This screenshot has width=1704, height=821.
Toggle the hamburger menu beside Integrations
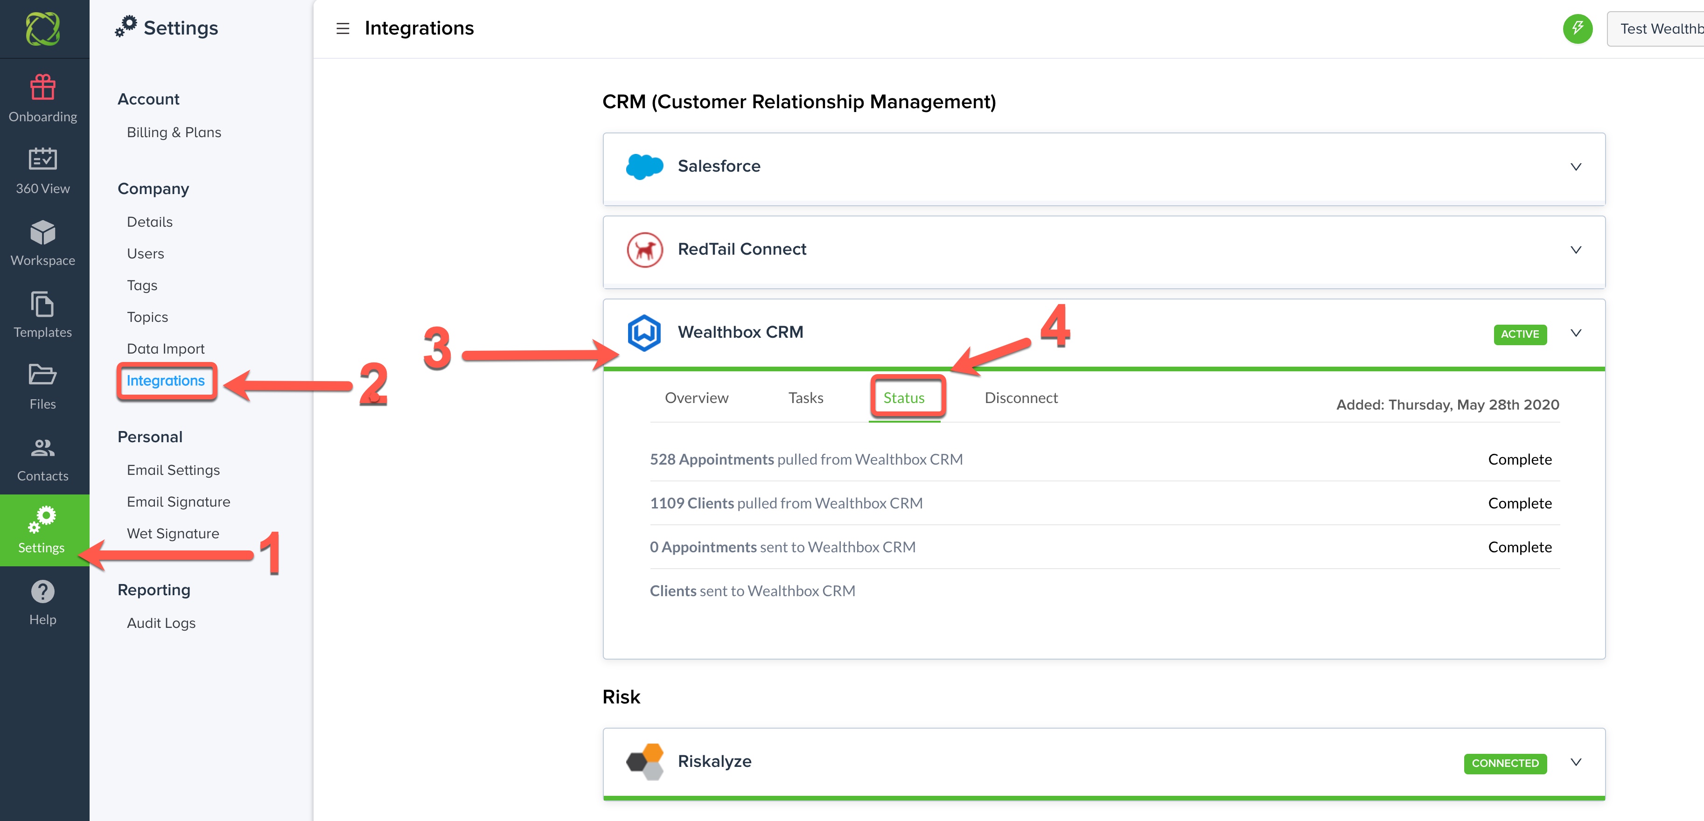(342, 28)
